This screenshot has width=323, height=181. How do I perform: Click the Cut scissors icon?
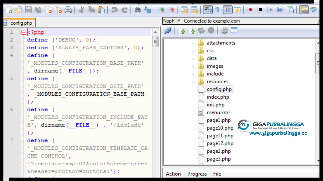[81, 10]
